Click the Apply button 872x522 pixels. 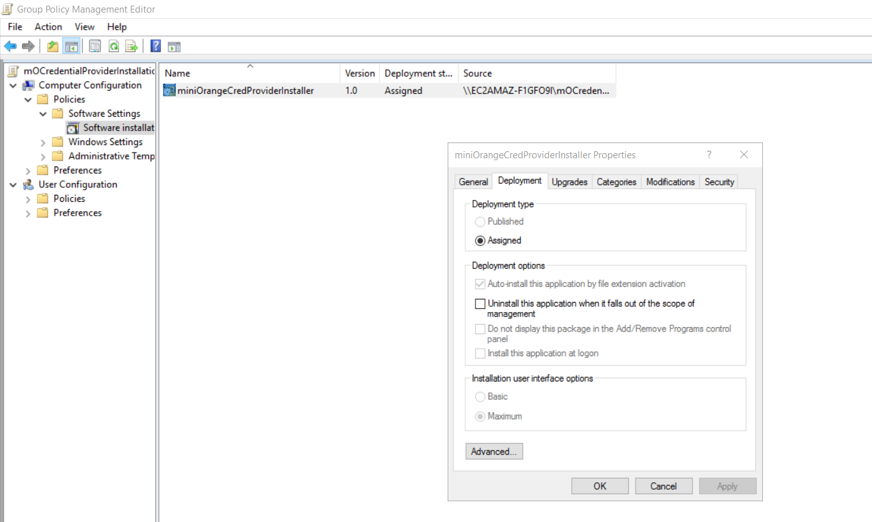[x=727, y=486]
